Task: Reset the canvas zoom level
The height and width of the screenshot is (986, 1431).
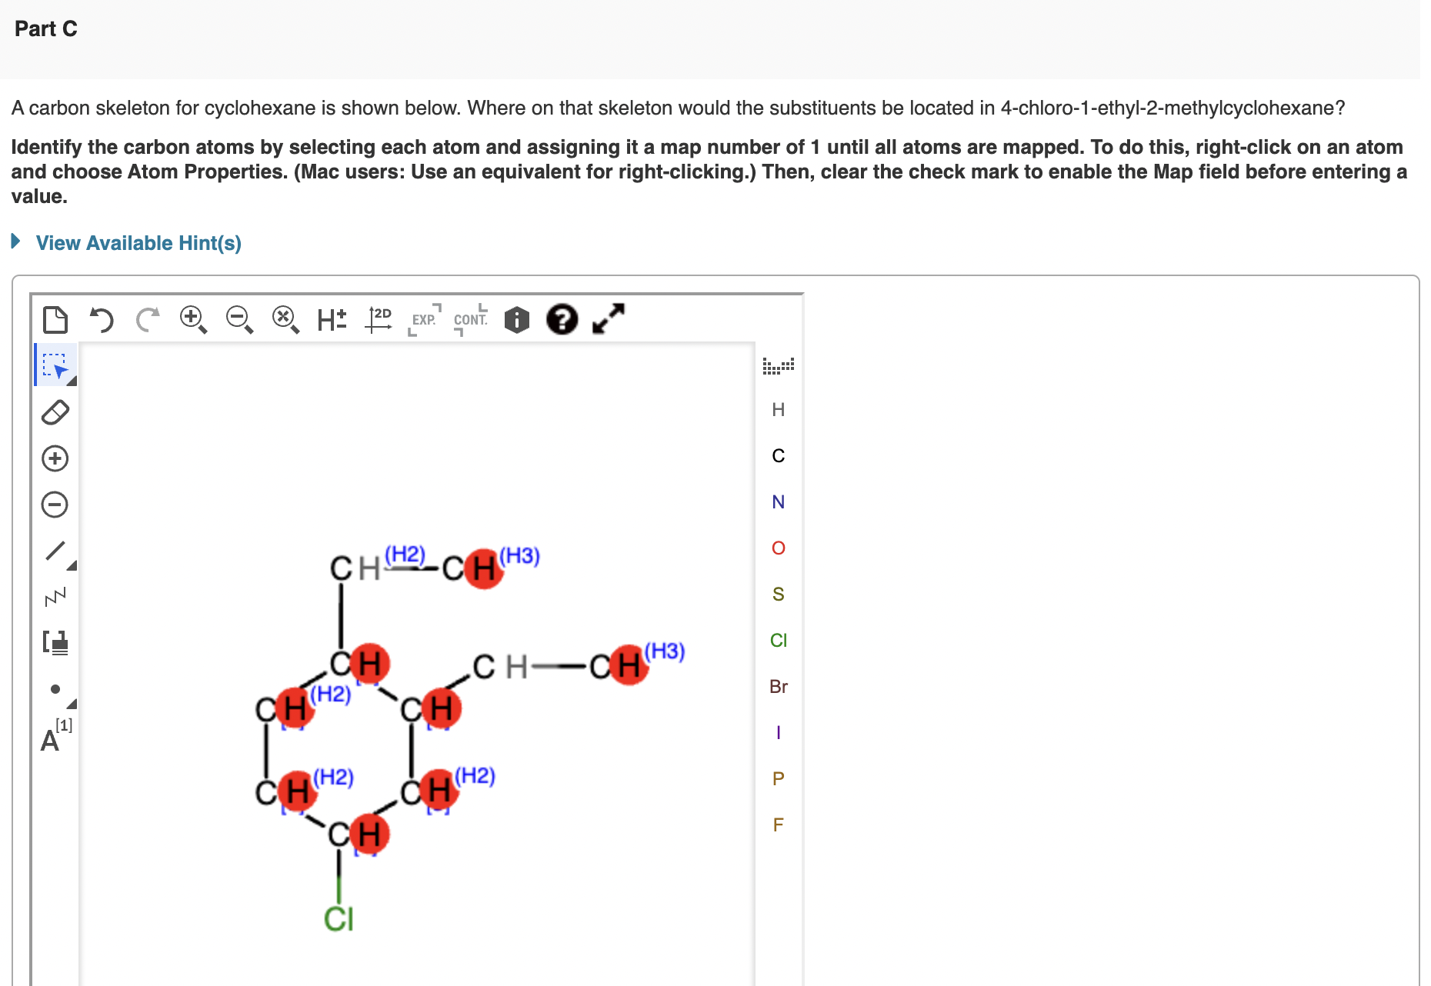Action: 284,319
